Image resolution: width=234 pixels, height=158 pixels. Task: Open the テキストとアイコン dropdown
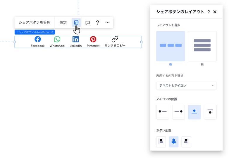tap(186, 85)
